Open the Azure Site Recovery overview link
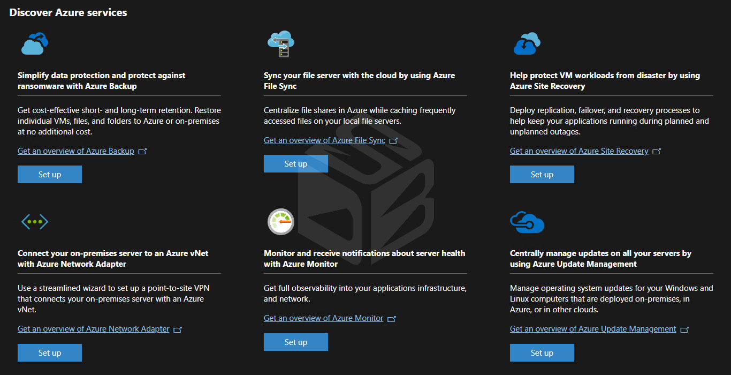 [578, 151]
